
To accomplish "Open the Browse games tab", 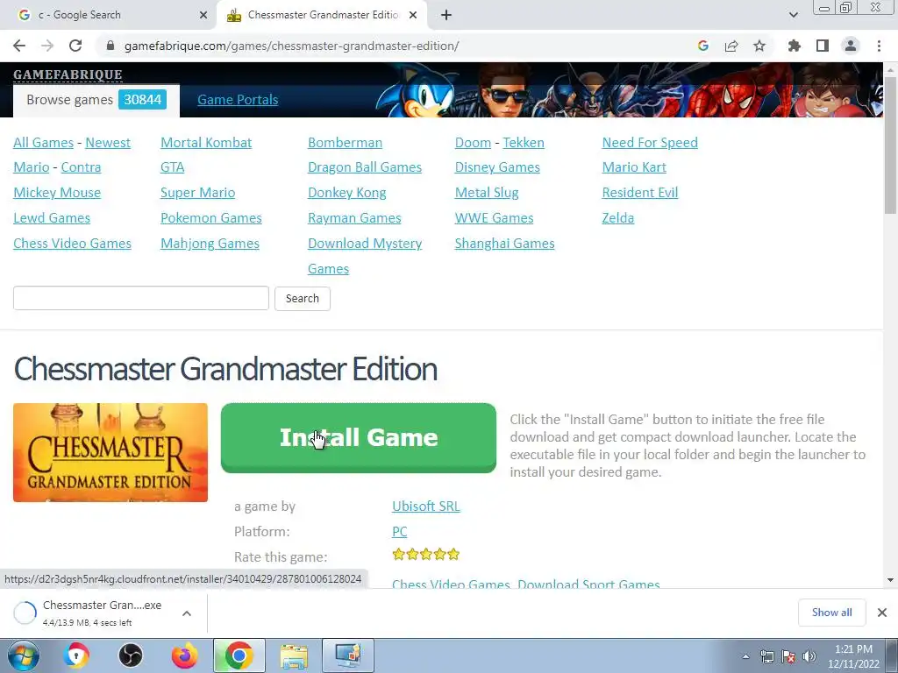I will (x=96, y=100).
